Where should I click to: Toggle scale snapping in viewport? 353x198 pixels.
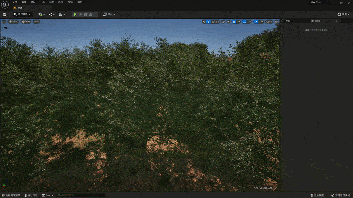point(255,22)
